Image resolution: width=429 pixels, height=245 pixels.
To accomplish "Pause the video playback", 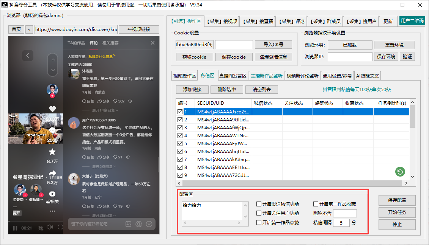I will click(16, 228).
